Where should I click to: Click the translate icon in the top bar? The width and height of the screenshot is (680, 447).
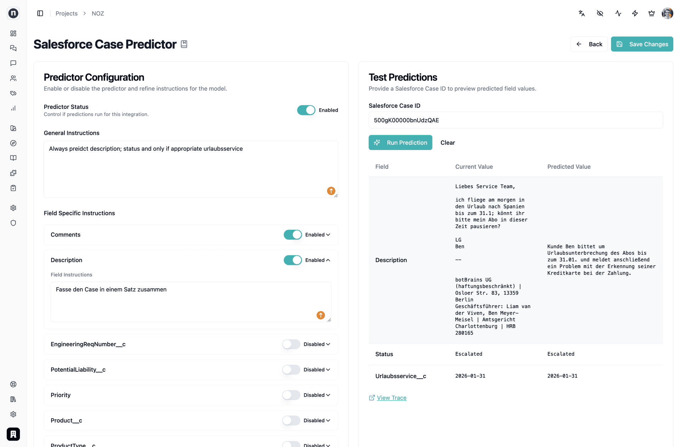[581, 13]
